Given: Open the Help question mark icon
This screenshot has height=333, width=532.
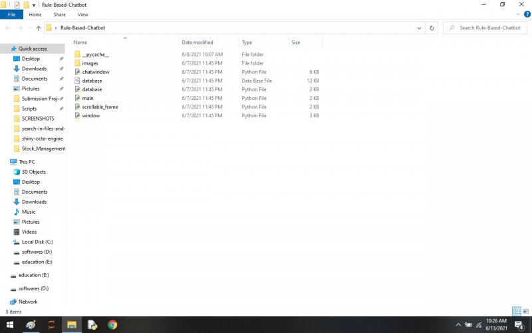Looking at the screenshot, I should click(x=527, y=14).
